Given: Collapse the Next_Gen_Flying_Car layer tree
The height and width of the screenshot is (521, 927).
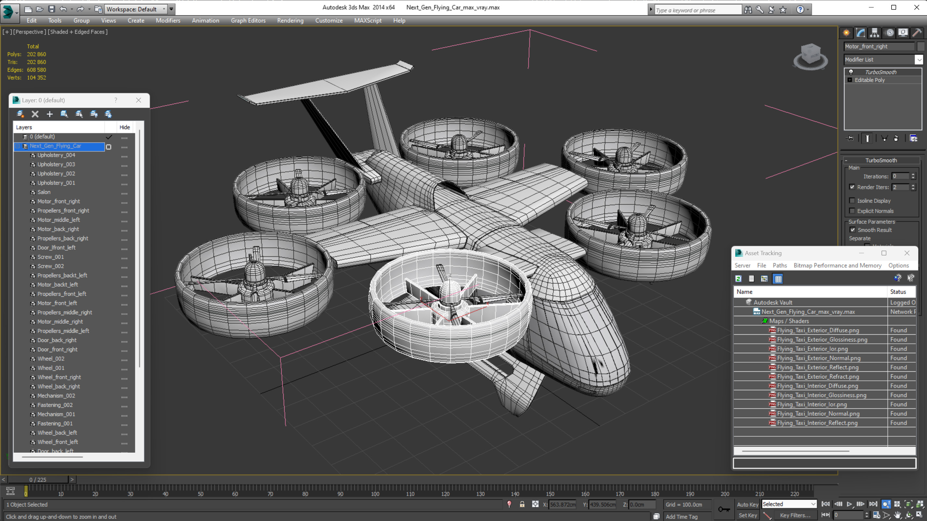Looking at the screenshot, I should 17,146.
